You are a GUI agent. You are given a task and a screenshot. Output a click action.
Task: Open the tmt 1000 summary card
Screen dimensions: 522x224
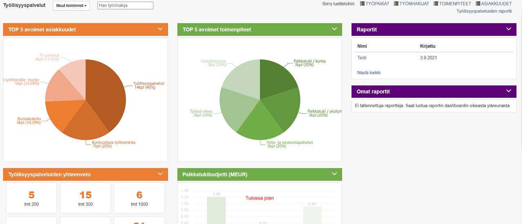pyautogui.click(x=139, y=198)
